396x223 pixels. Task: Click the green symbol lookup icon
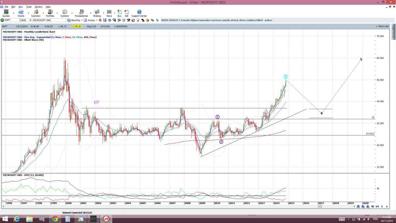(x=2, y=20)
